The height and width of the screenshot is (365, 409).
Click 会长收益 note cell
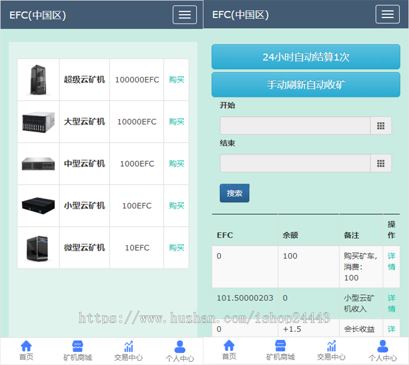tap(361, 328)
